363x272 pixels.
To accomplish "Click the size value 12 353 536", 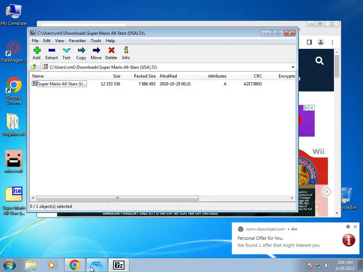I will [x=111, y=84].
